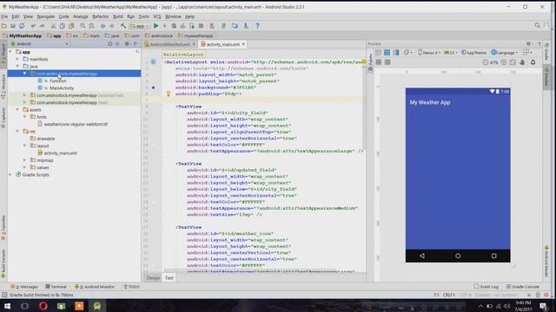Collapse the res folder
This screenshot has width=556, height=312.
[17, 131]
